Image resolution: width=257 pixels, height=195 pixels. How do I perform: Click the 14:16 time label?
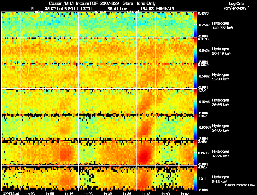tap(69, 194)
